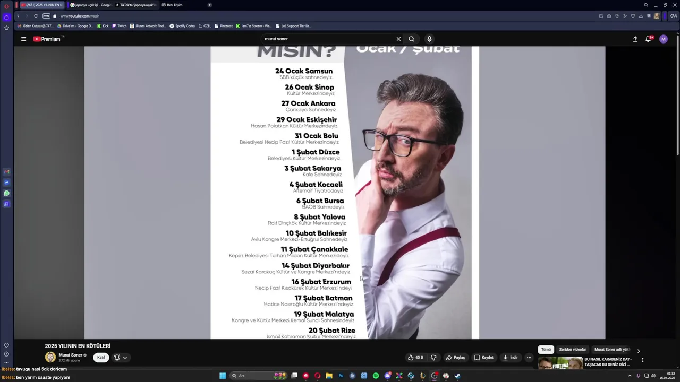This screenshot has width=680, height=382.
Task: Open the Murat Soner channel avatar
Action: click(50, 358)
